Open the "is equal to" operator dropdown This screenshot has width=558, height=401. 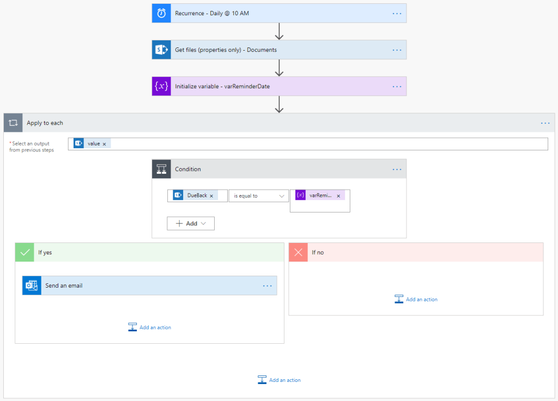[x=258, y=196]
